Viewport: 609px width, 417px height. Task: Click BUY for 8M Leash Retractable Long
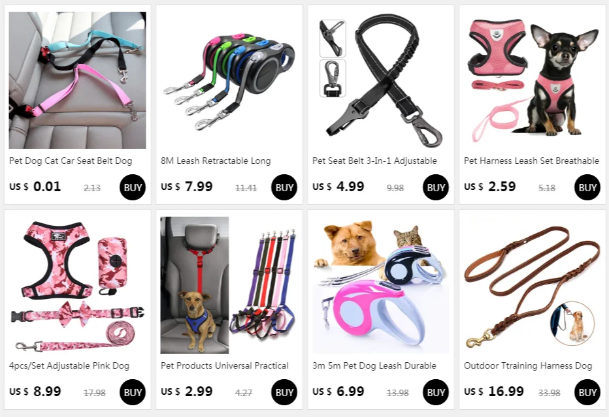(284, 187)
